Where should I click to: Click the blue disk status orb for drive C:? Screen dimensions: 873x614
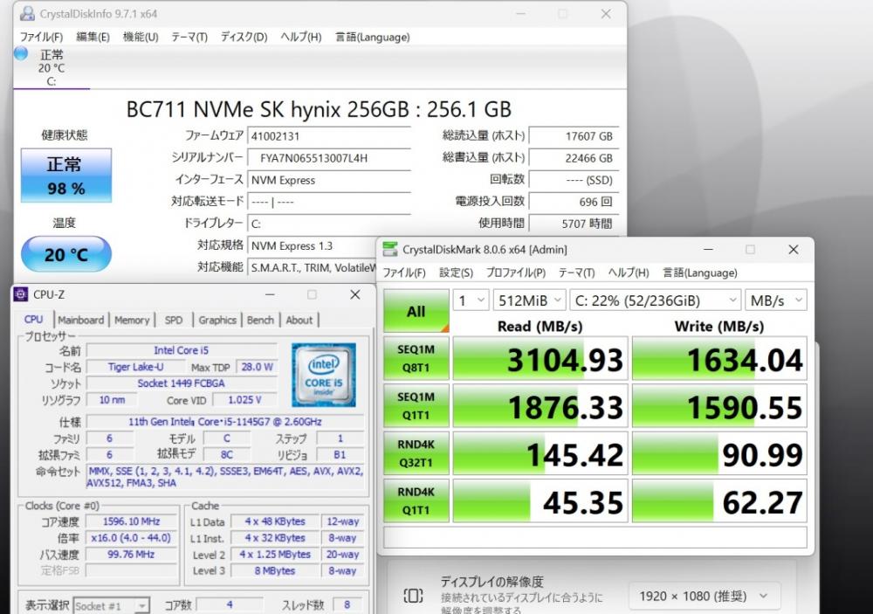21,53
